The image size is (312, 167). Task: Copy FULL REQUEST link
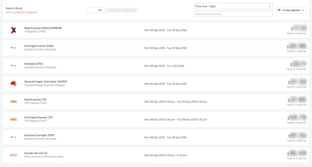(x=18, y=12)
